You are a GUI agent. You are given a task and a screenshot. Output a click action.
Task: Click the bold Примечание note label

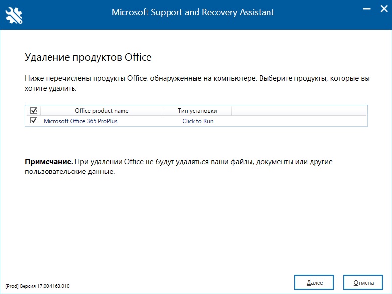coord(49,161)
